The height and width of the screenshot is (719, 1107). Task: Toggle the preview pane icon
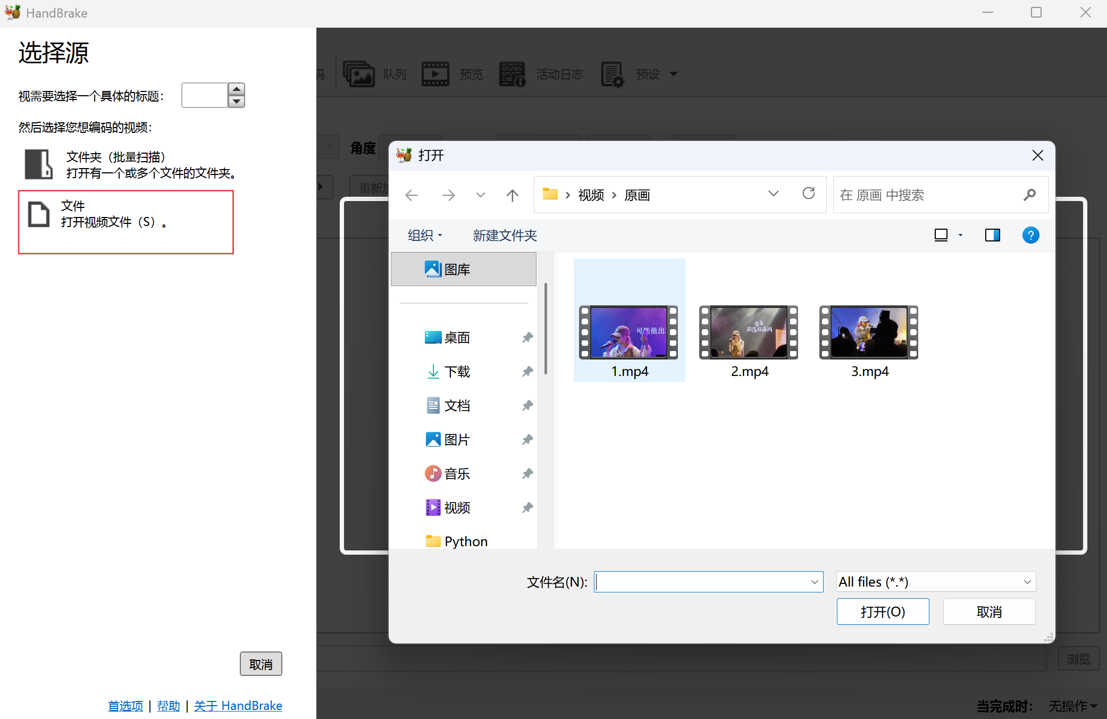(x=992, y=235)
